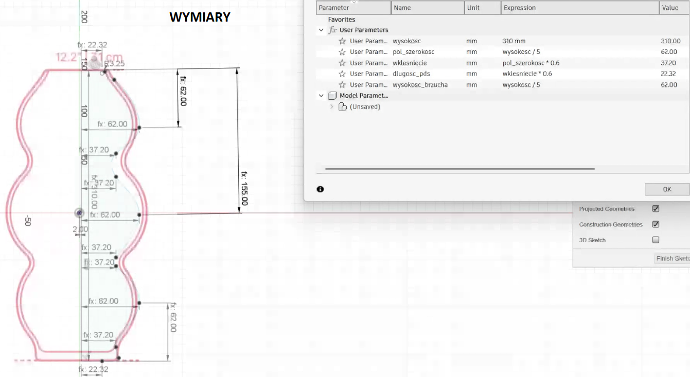Mark dlugosc_pds as favorite via star
Screen dimensions: 690x377
342,74
